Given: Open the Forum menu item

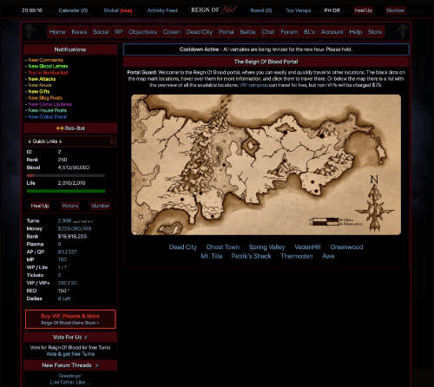Looking at the screenshot, I should (x=289, y=32).
